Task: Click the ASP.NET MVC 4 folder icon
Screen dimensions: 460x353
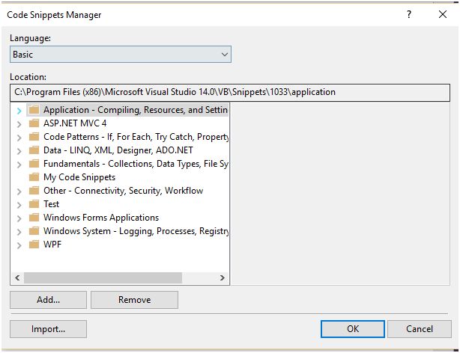Action: point(33,123)
